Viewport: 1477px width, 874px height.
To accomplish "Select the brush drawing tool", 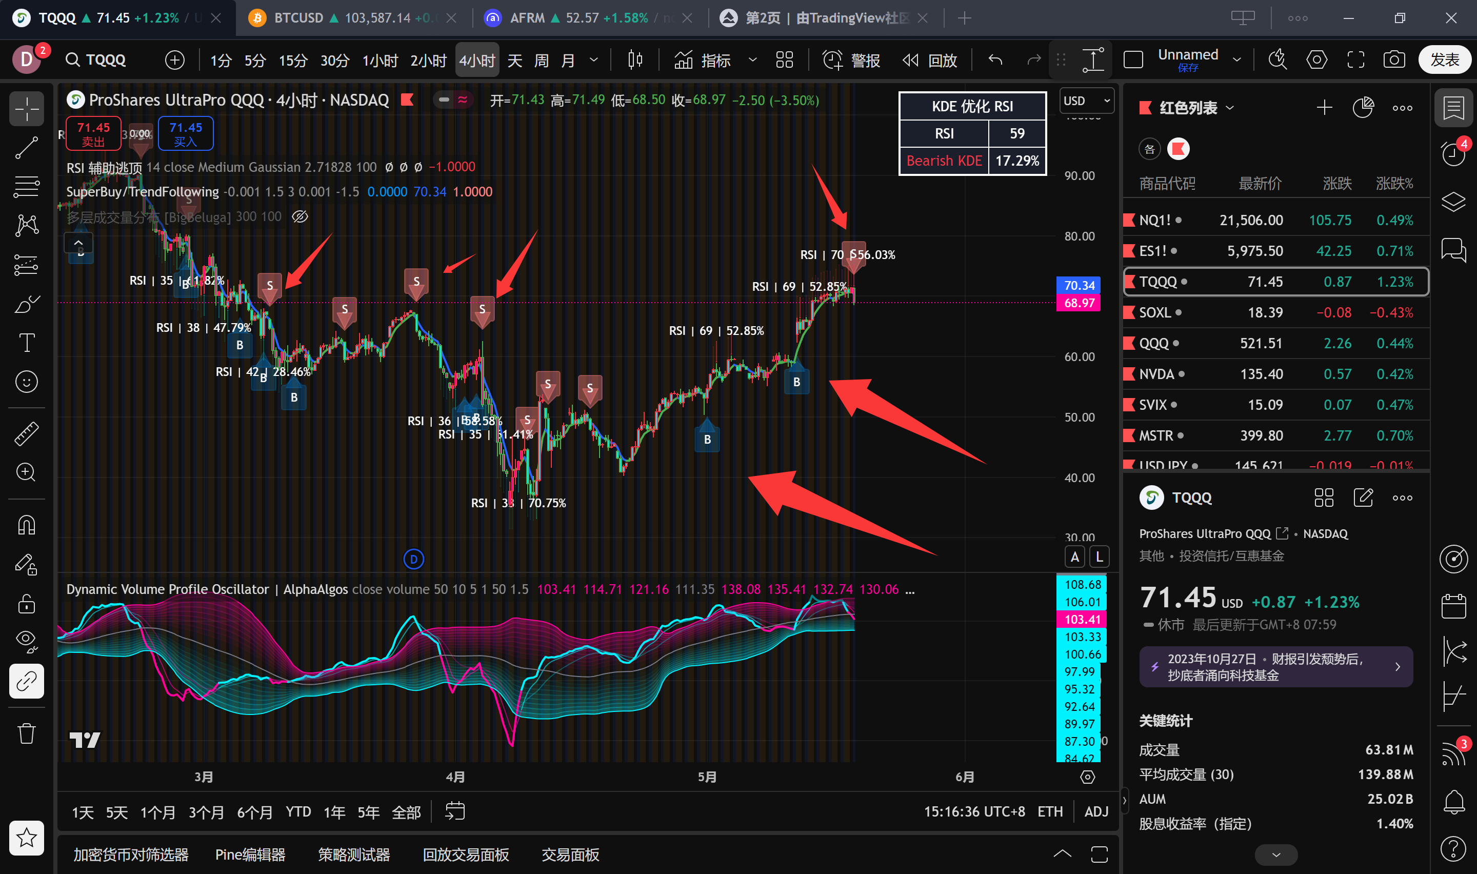I will click(x=27, y=304).
